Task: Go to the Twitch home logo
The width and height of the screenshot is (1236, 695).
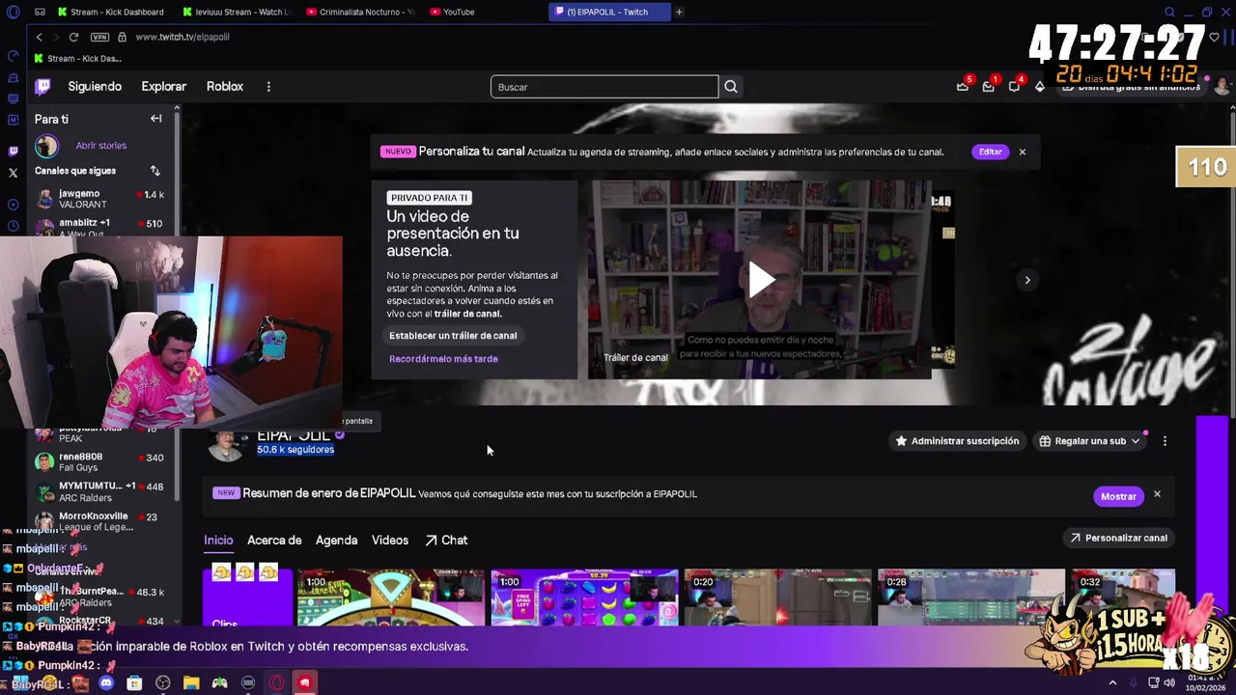Action: click(42, 87)
